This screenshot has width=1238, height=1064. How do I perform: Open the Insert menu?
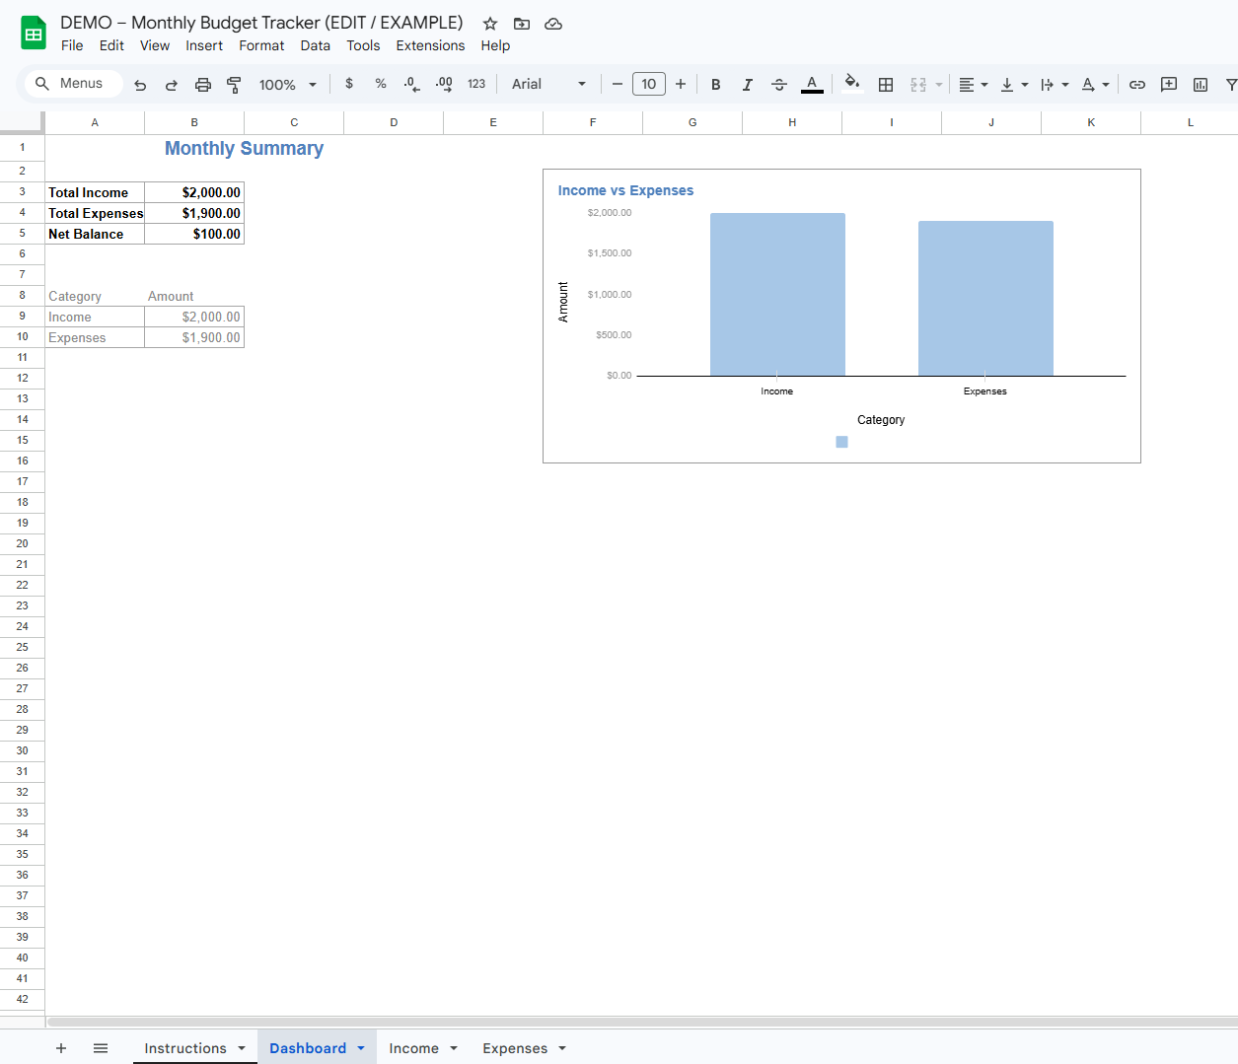pos(204,45)
